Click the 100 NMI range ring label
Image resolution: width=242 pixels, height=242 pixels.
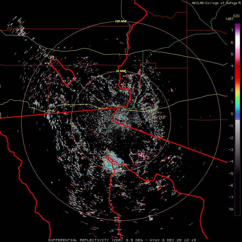pos(121,21)
